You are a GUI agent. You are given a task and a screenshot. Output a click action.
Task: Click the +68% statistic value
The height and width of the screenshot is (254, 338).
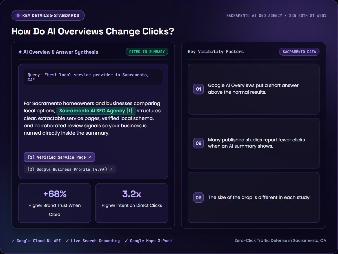point(55,194)
